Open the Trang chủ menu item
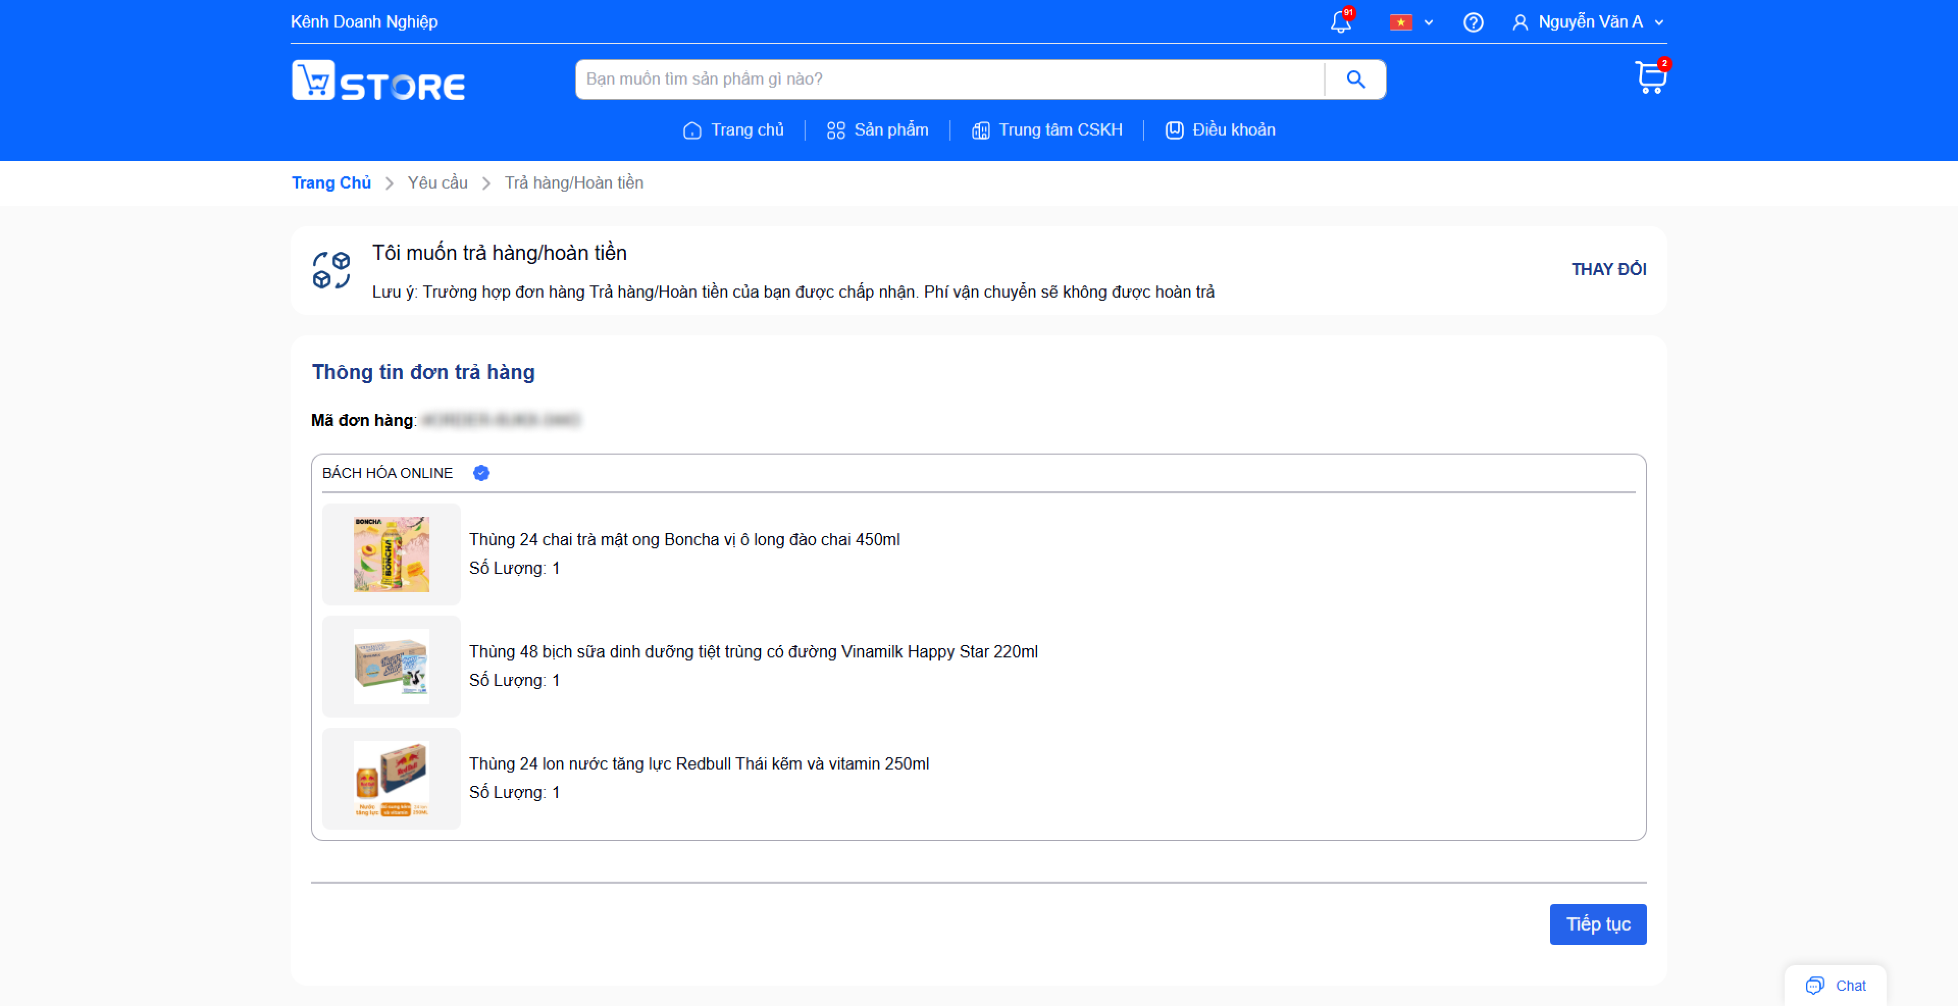Screen dimensions: 1958x1006 coord(734,130)
